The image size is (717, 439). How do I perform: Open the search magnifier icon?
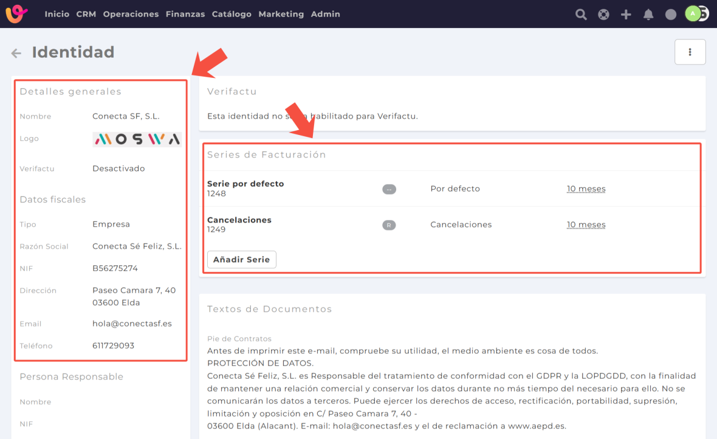(x=581, y=15)
